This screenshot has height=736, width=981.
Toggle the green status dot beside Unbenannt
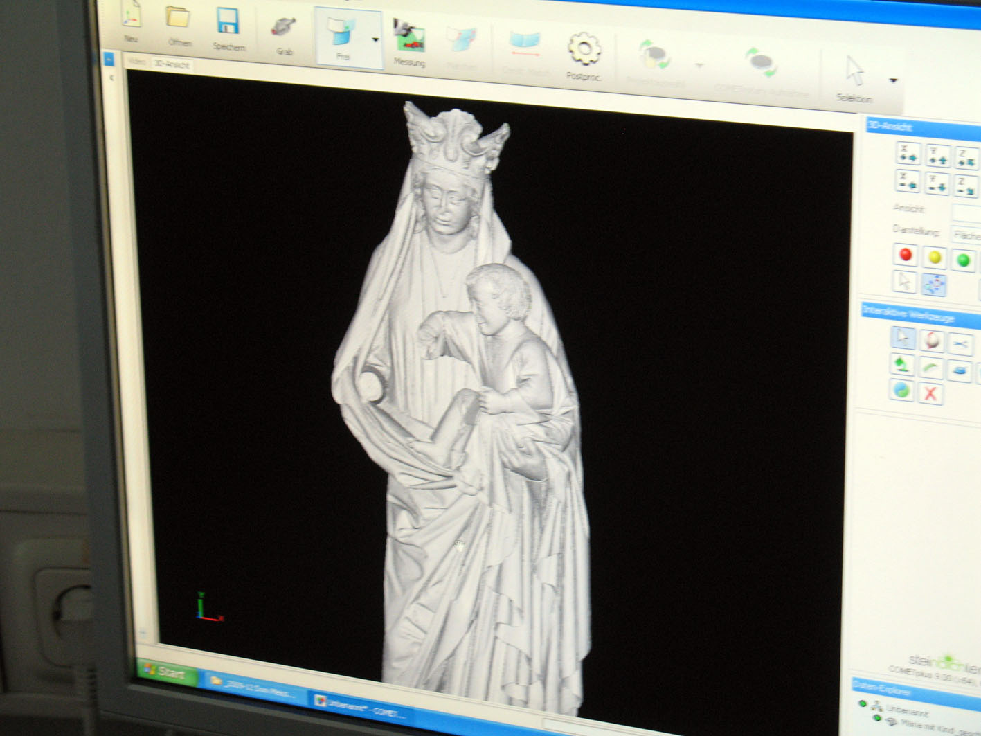click(863, 704)
